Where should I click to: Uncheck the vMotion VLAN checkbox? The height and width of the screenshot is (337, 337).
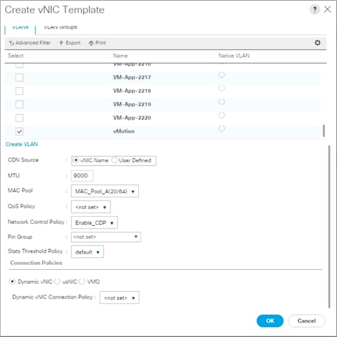point(20,131)
